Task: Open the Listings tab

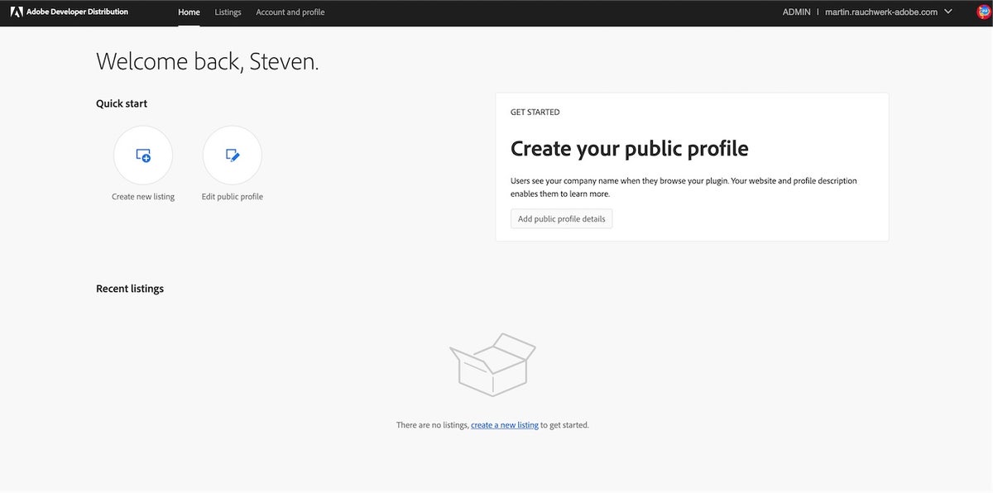Action: click(x=228, y=12)
